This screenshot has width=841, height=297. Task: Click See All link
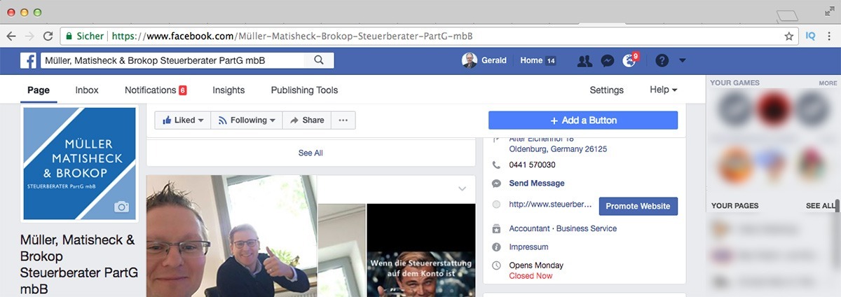[x=310, y=153]
